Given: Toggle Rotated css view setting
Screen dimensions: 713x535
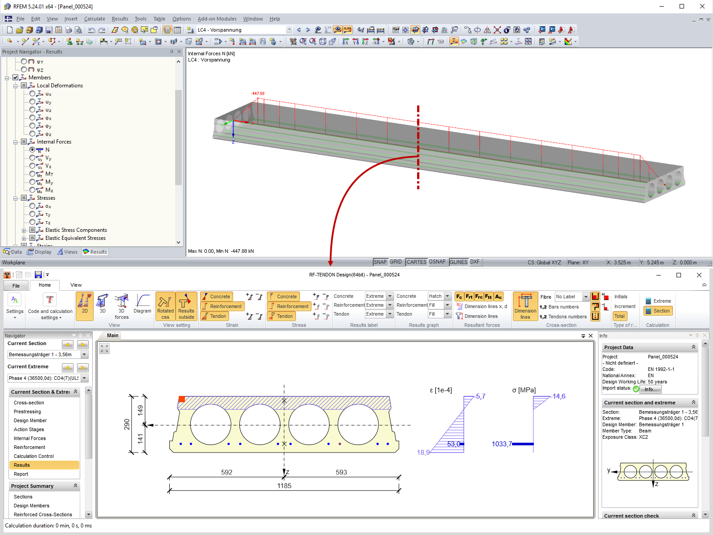Looking at the screenshot, I should click(x=165, y=306).
